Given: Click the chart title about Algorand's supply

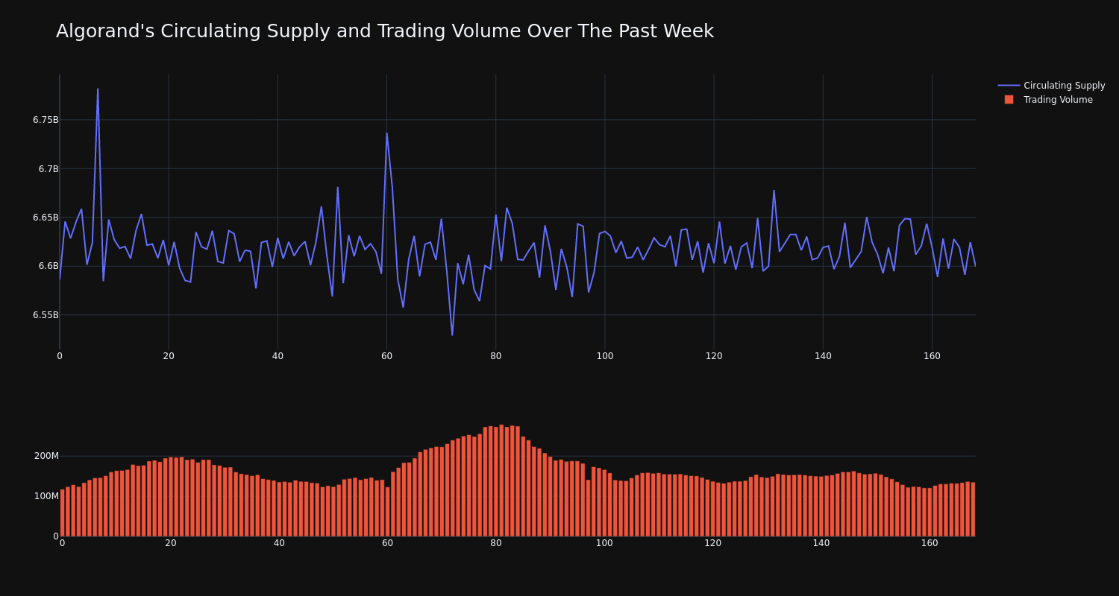Looking at the screenshot, I should 385,31.
